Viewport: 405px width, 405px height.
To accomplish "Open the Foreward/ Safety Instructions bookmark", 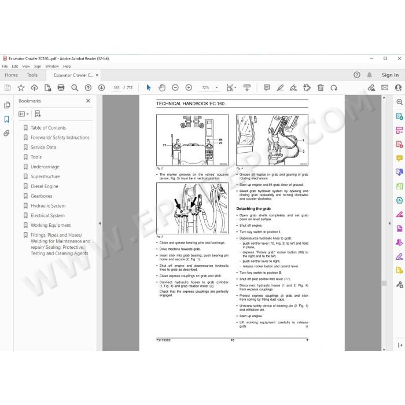I will tap(60, 138).
